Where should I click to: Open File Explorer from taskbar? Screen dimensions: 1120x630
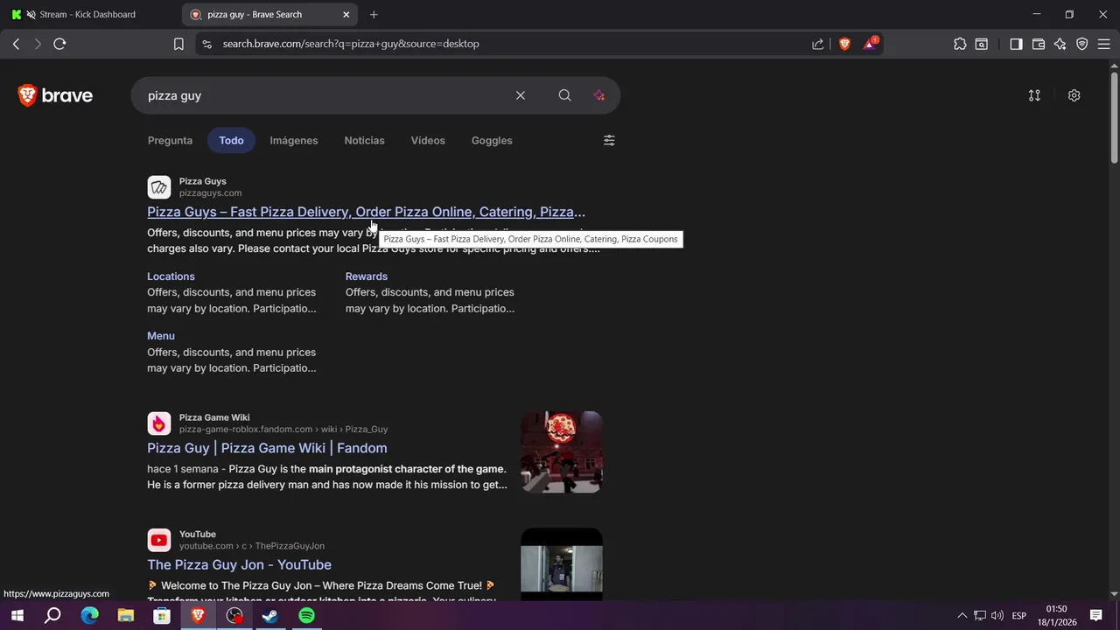coord(126,616)
